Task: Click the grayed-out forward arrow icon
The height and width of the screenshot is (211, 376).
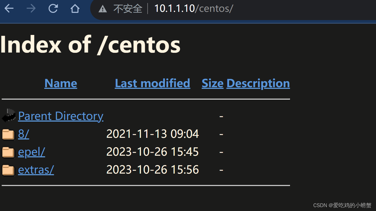Action: (x=31, y=8)
